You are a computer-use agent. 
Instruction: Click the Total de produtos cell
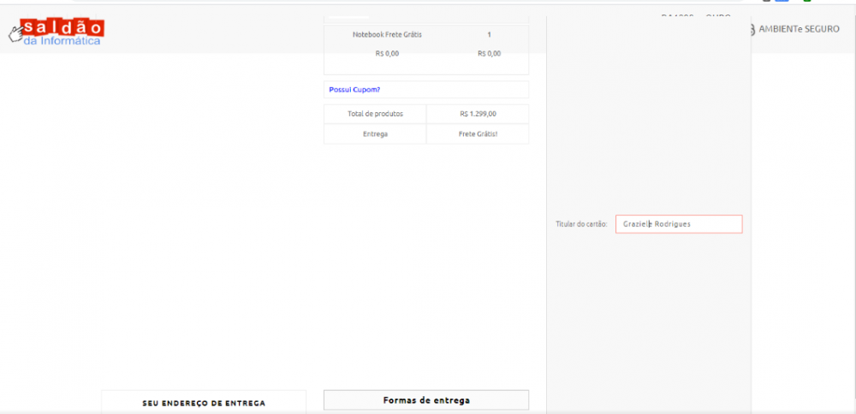pyautogui.click(x=375, y=114)
